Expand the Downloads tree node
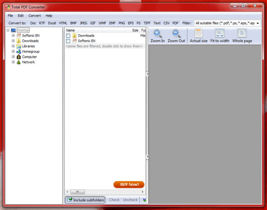The height and width of the screenshot is (210, 267). [x=13, y=41]
